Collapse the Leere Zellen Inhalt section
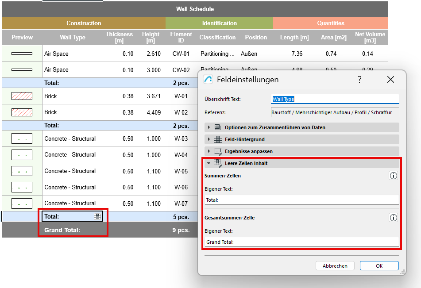Image resolution: width=421 pixels, height=288 pixels. (x=209, y=163)
